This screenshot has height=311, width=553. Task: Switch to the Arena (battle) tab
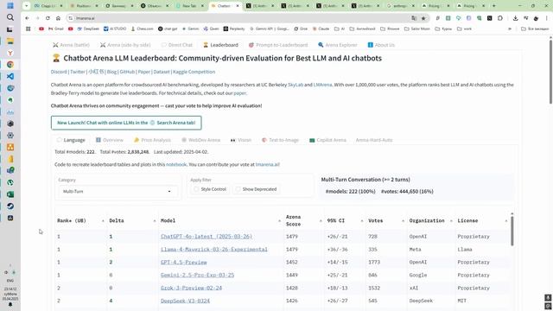(71, 45)
